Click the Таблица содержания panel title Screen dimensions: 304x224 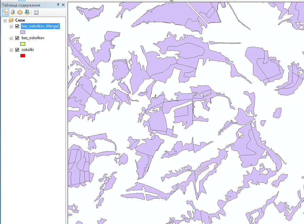pos(21,5)
